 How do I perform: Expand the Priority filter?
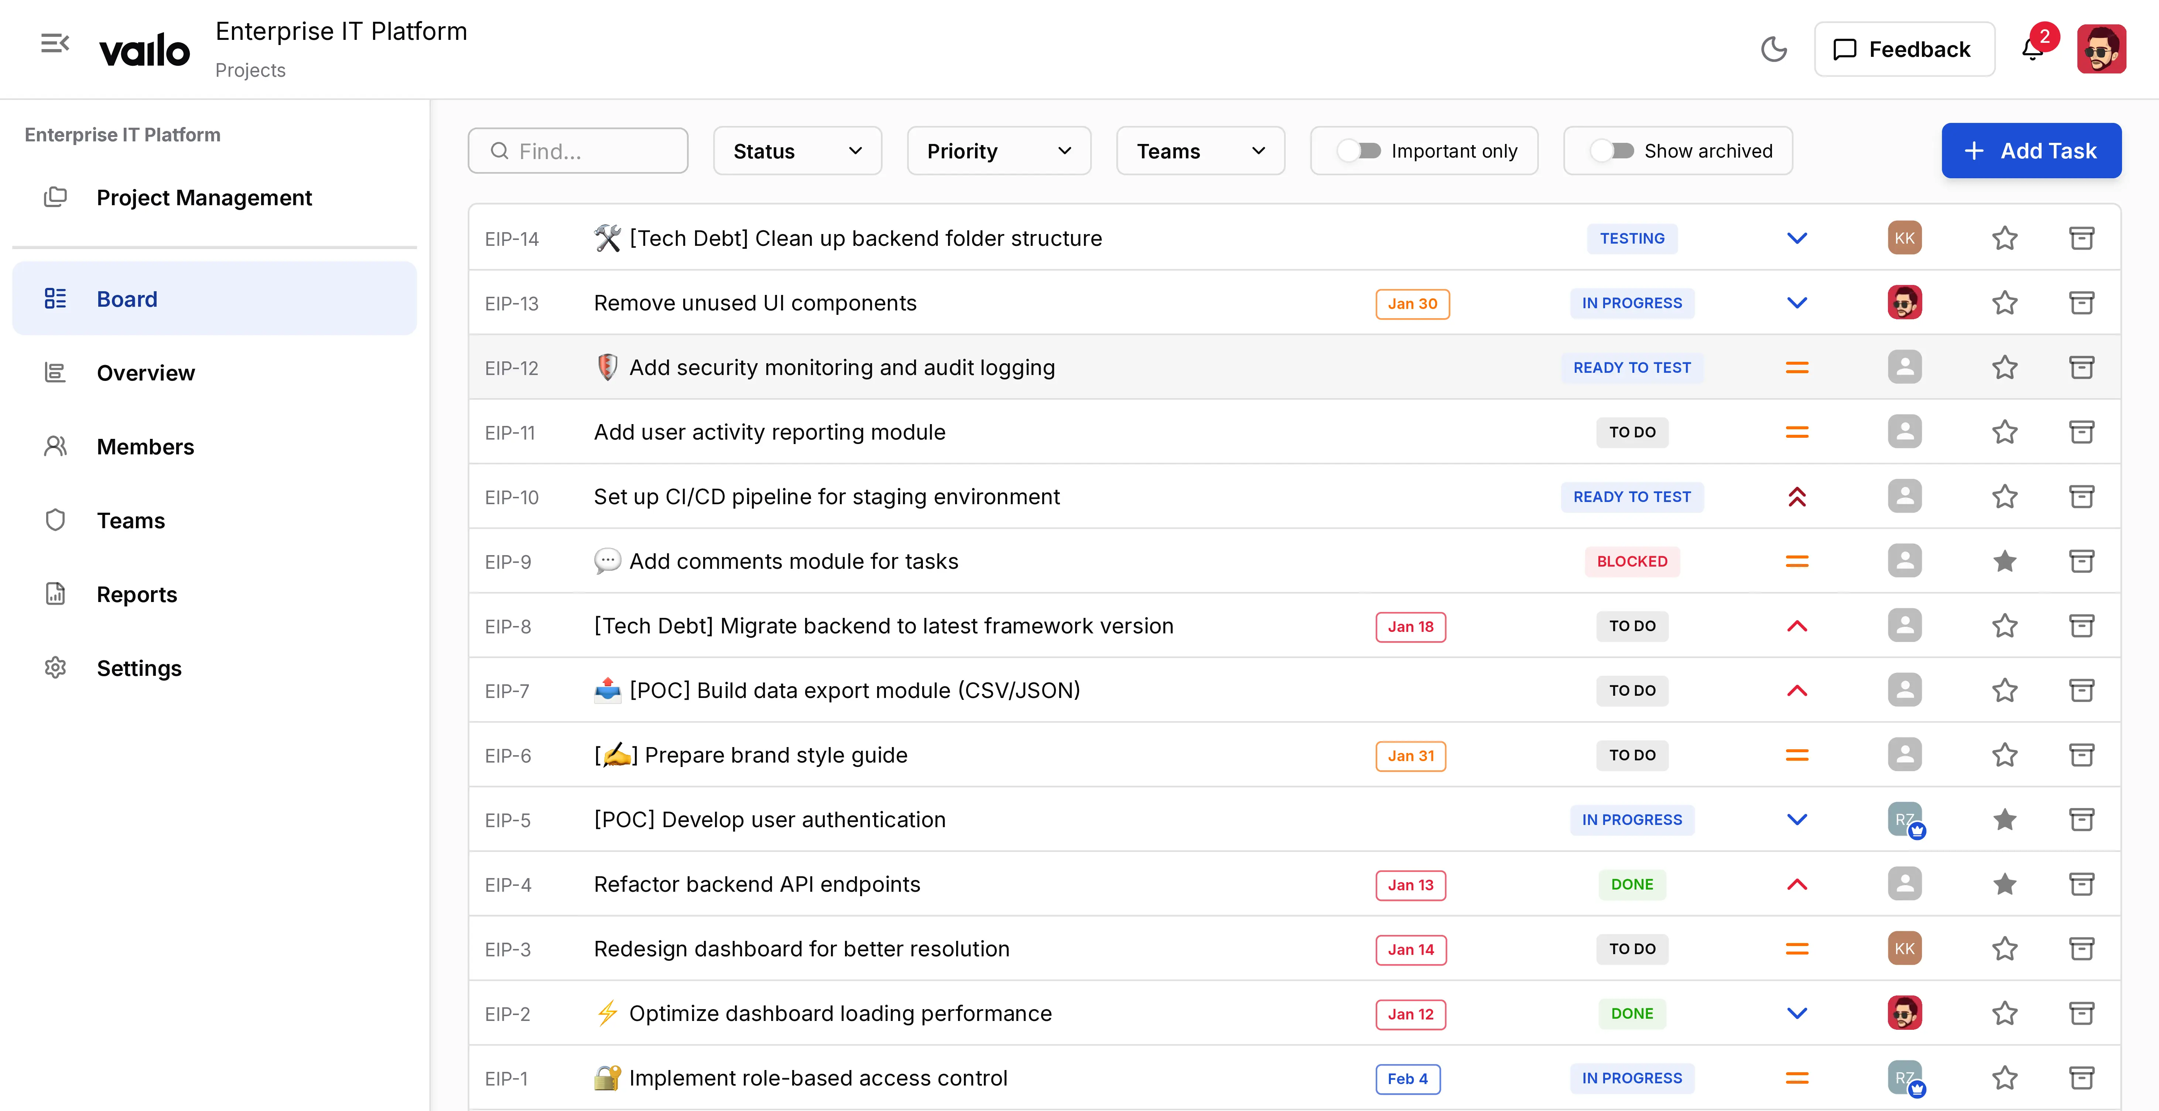click(x=998, y=151)
